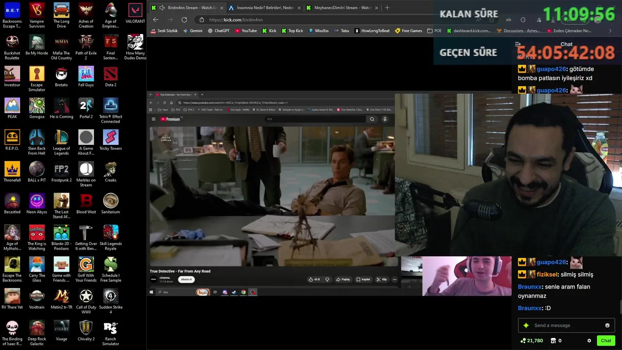This screenshot has height=350, width=622.
Task: Click username Braunxx beside "senle aram falan"
Action: [x=530, y=287]
